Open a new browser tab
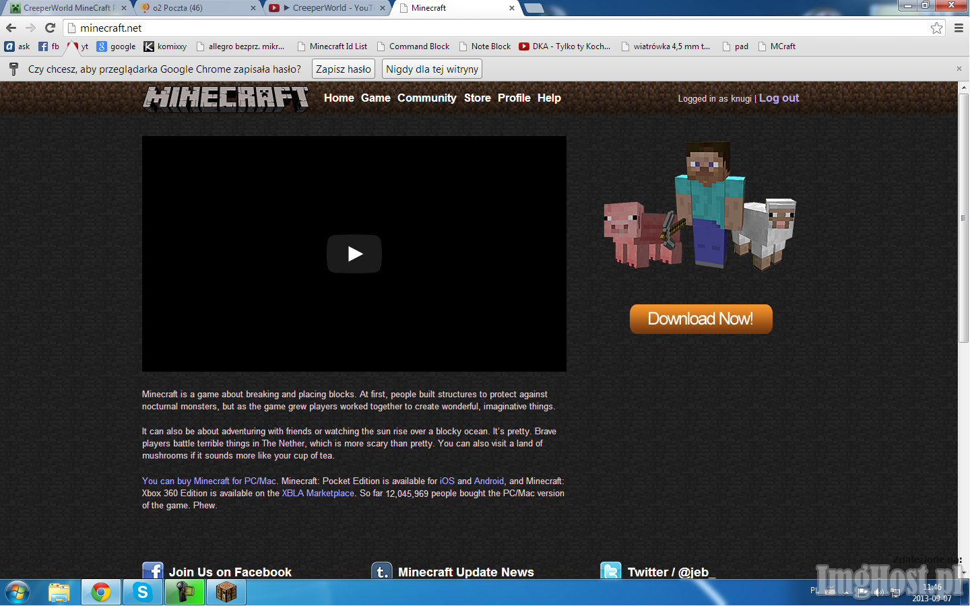The height and width of the screenshot is (606, 970). click(x=533, y=8)
